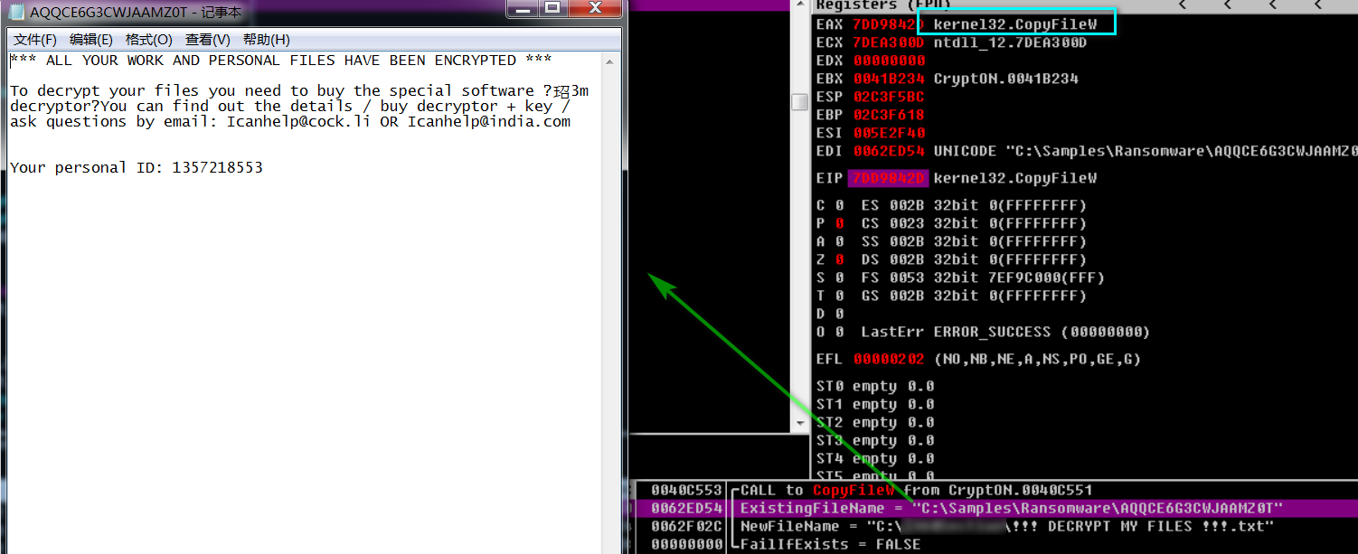Open the 文件(F) menu in Notepad
Viewport: 1358px width, 554px height.
pyautogui.click(x=35, y=40)
